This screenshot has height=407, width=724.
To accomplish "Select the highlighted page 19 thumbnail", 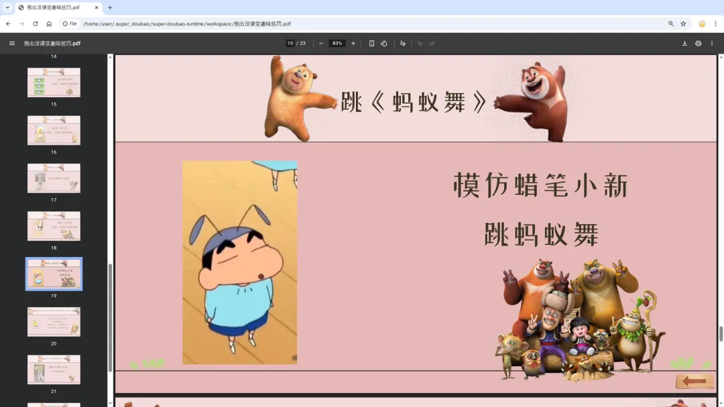I will (54, 274).
